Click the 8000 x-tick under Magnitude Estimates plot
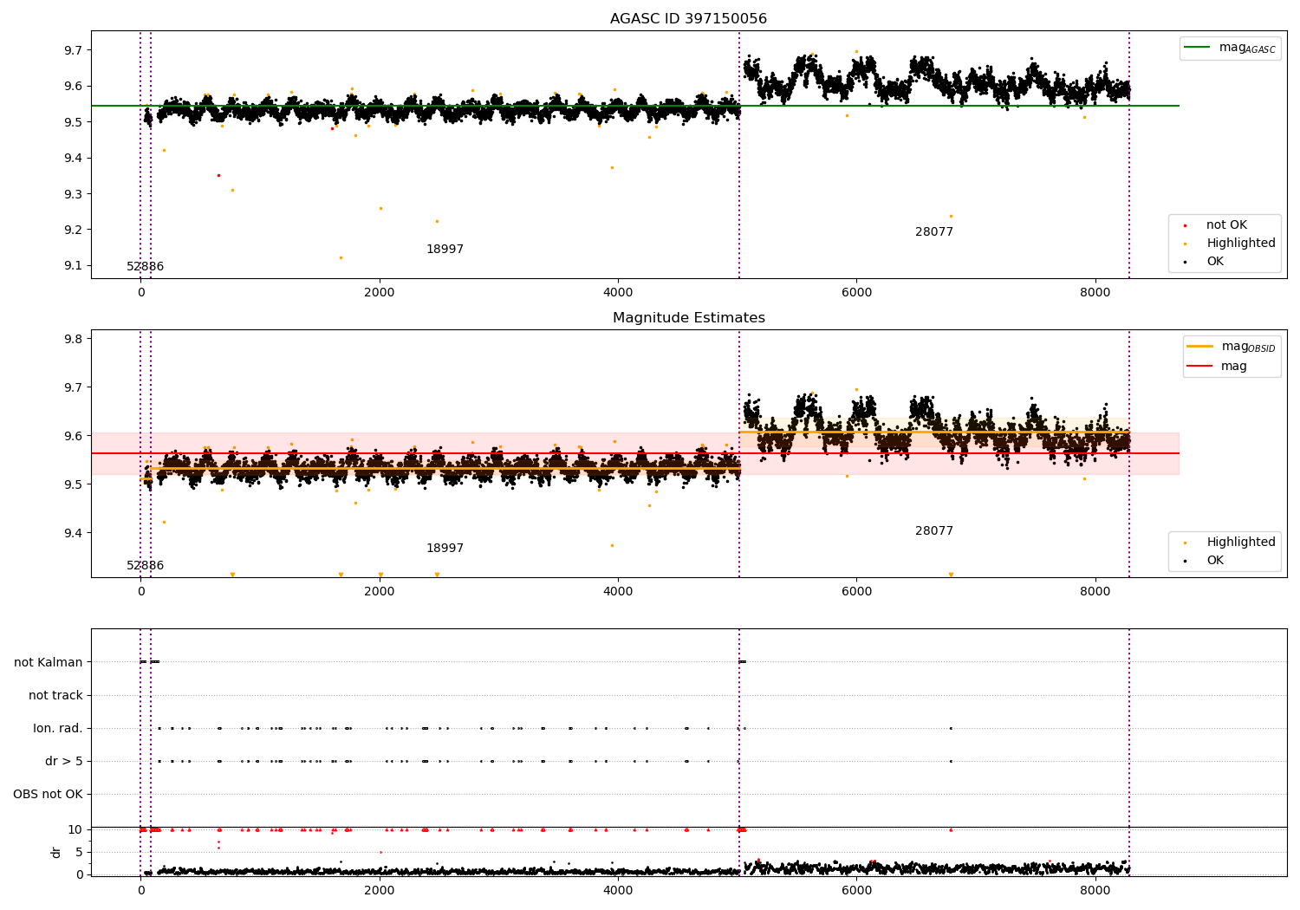The image size is (1300, 910). point(1095,592)
